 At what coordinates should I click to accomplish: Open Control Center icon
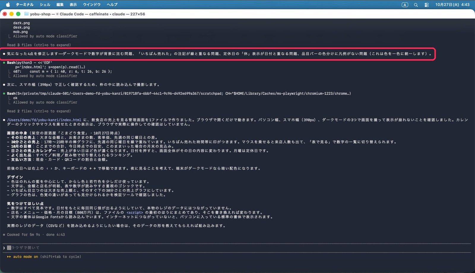coord(427,5)
